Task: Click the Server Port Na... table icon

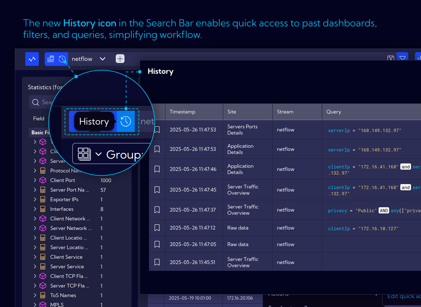Action: [43, 190]
